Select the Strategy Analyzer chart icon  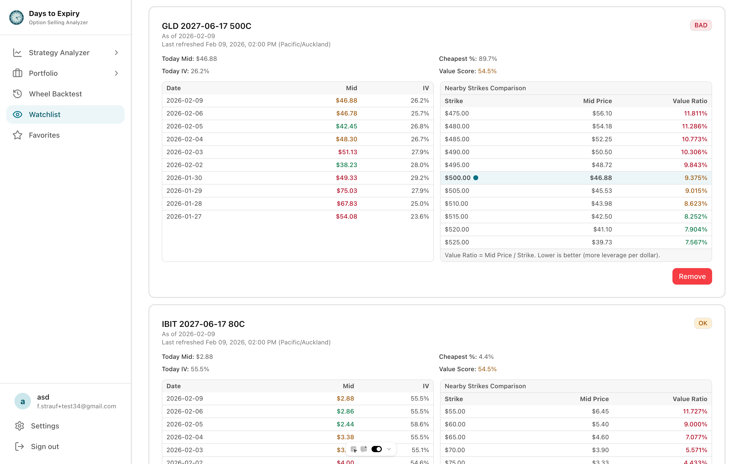18,53
